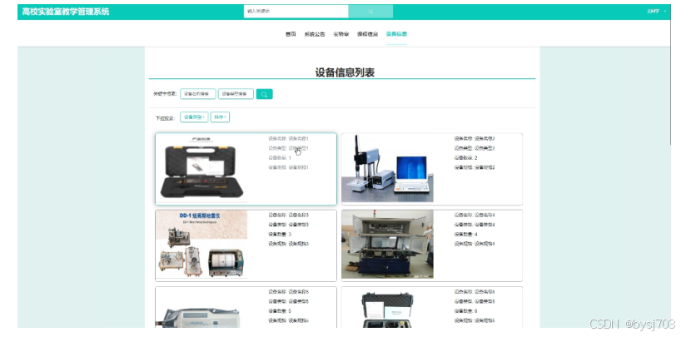Click the 设备名称: 设备名称2 text

pos(475,139)
